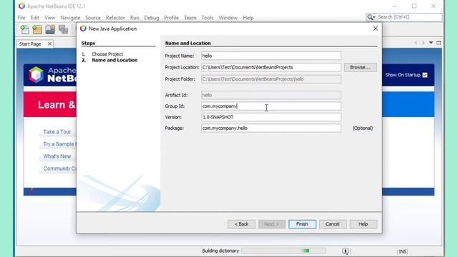This screenshot has width=458, height=257.
Task: Open the Team menu
Action: point(190,18)
